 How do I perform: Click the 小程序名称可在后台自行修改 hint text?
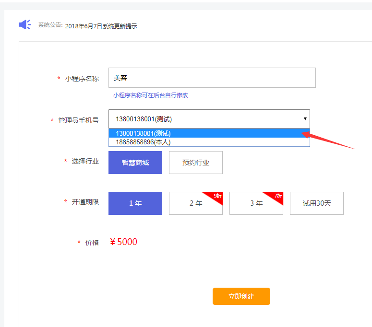coord(151,95)
